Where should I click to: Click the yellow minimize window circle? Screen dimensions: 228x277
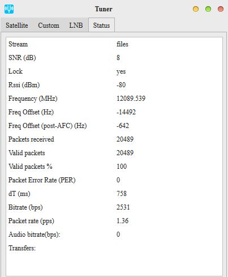coord(196,9)
